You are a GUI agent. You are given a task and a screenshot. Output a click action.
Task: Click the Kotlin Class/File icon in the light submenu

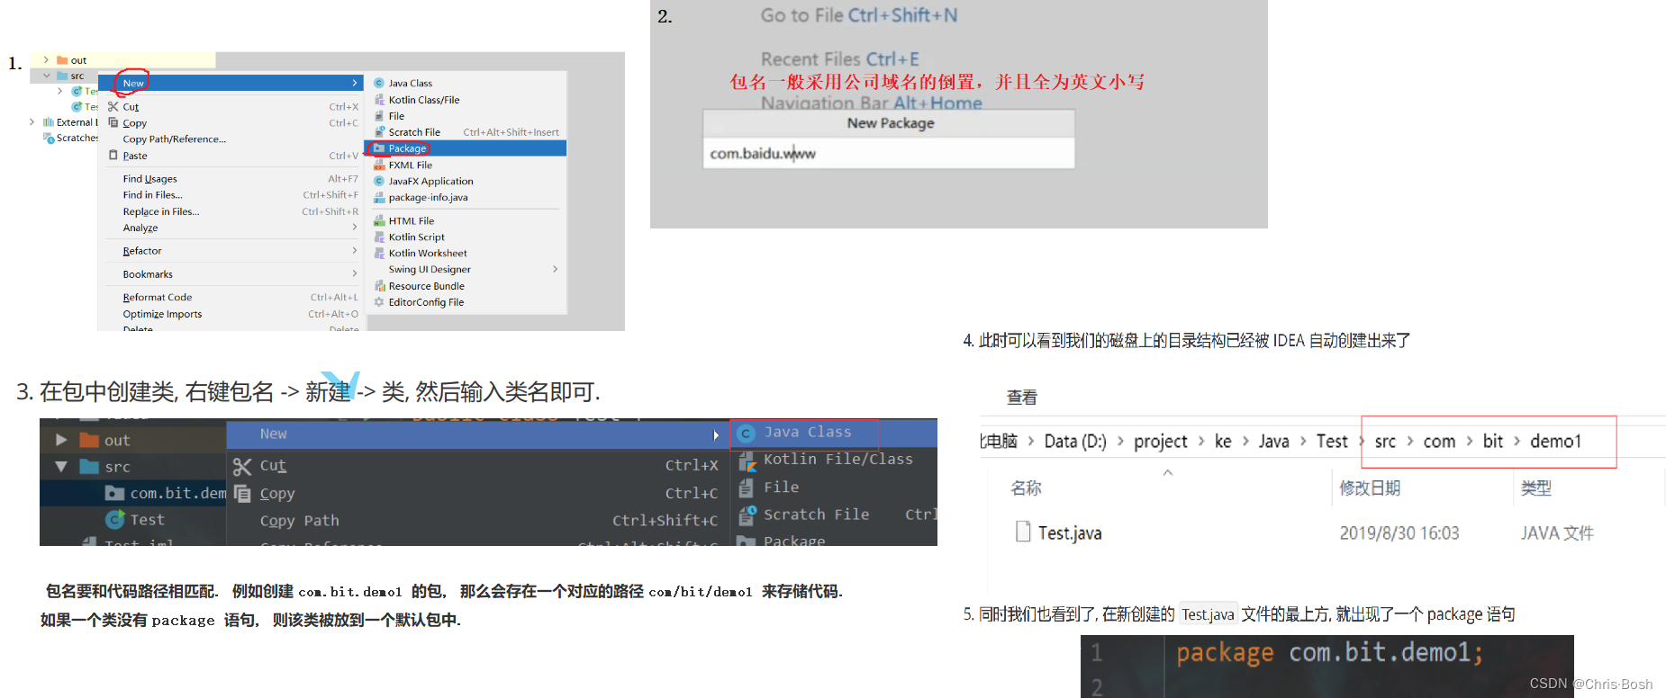pos(379,100)
